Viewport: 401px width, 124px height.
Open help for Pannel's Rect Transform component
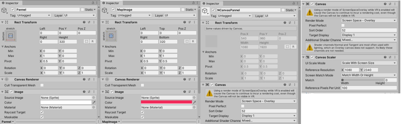tap(84, 22)
